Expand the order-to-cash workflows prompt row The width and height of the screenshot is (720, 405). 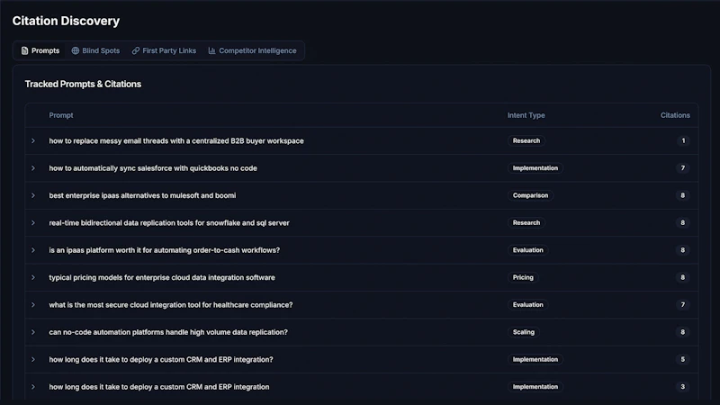(33, 250)
